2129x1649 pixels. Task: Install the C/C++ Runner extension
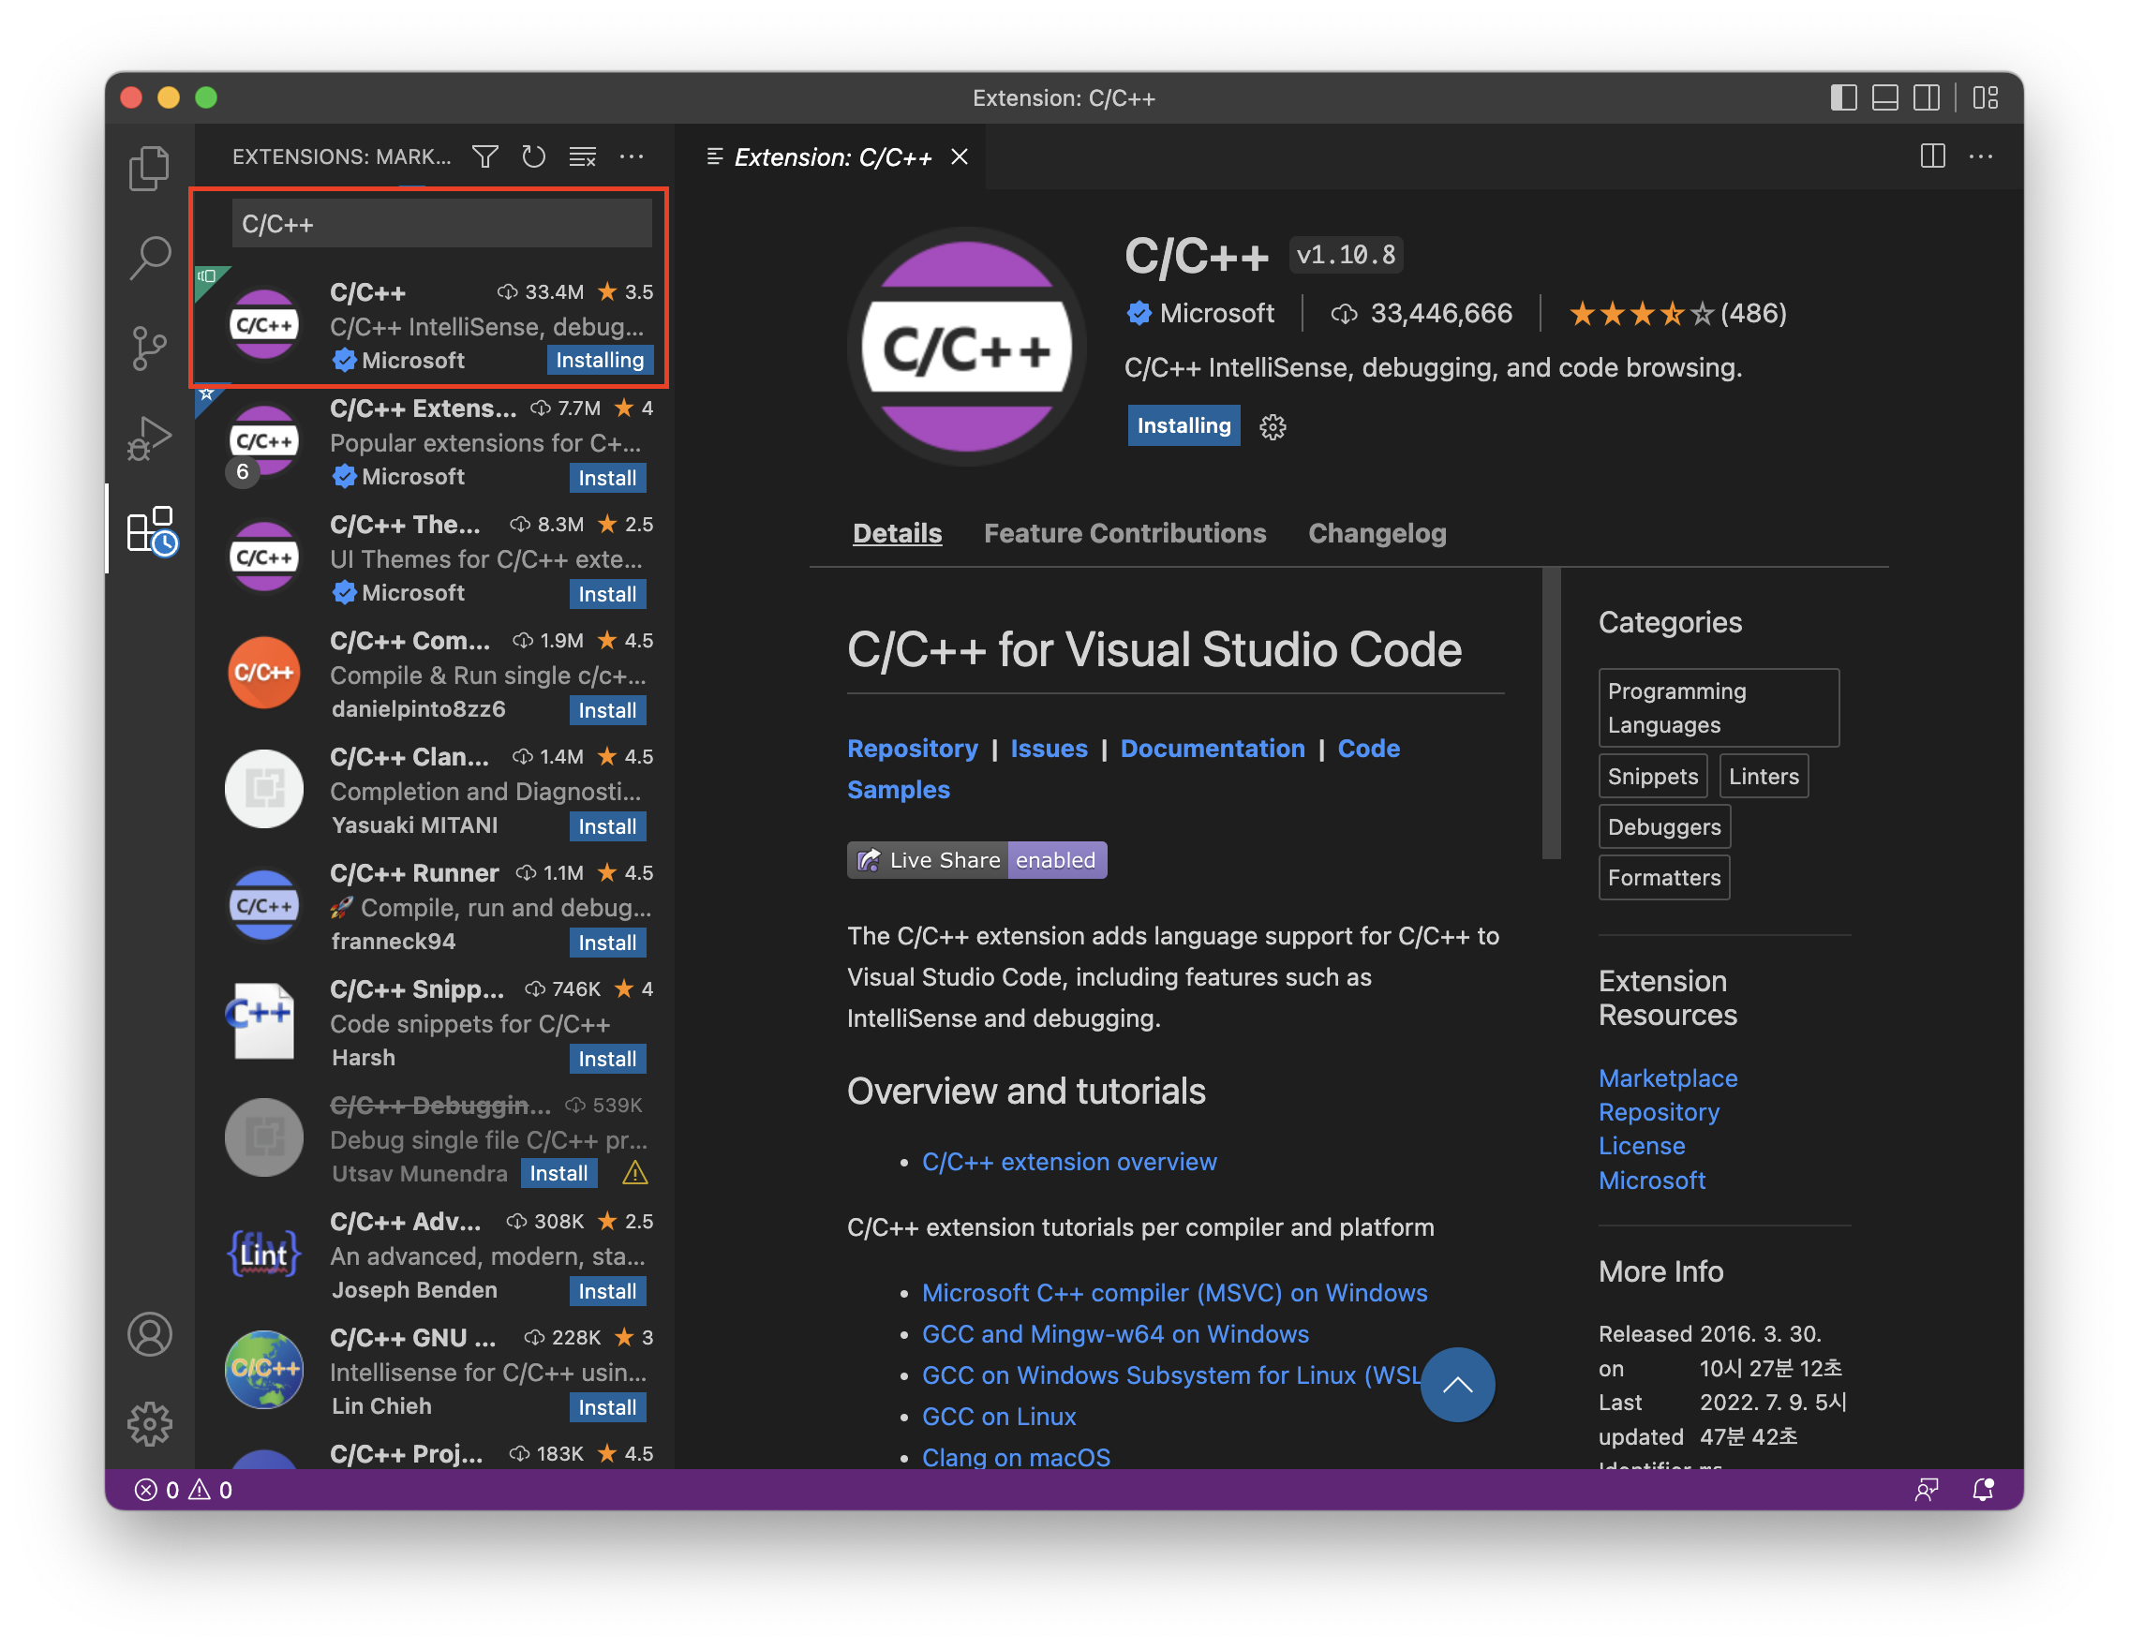click(606, 943)
